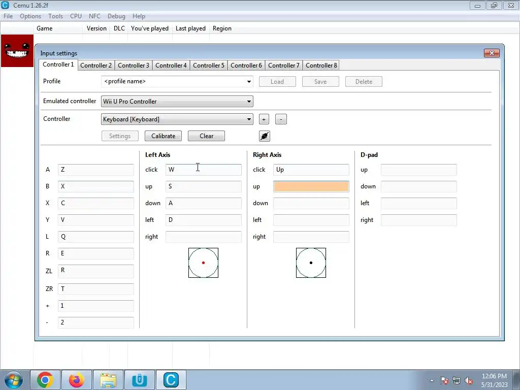
Task: Open the Emulated controller dropdown
Action: click(177, 102)
